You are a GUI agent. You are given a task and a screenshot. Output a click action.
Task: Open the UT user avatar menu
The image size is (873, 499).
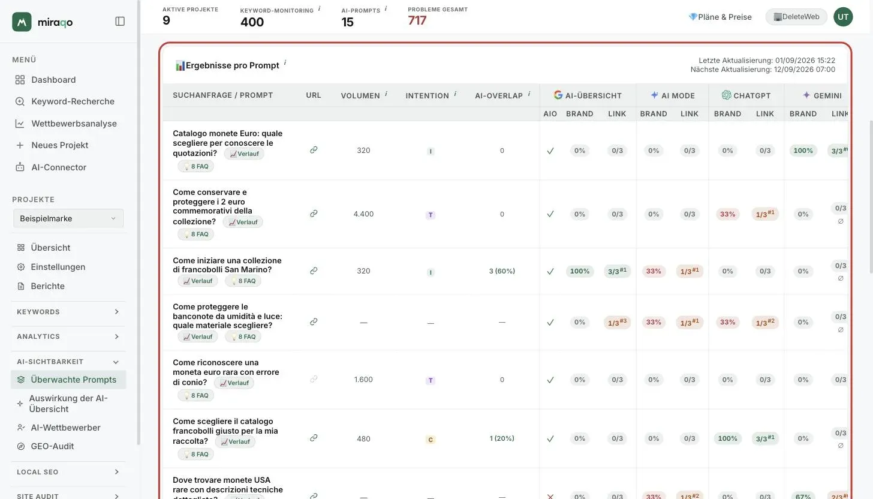click(x=843, y=17)
